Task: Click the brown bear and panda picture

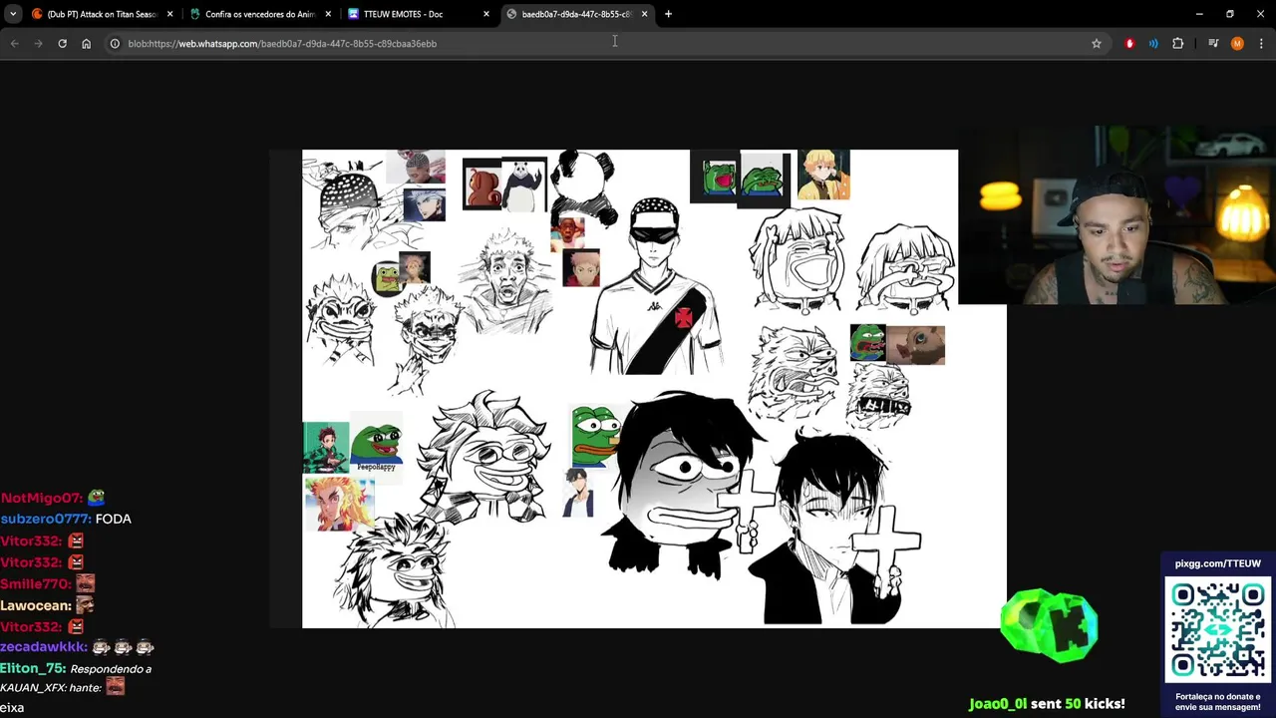Action: (504, 184)
